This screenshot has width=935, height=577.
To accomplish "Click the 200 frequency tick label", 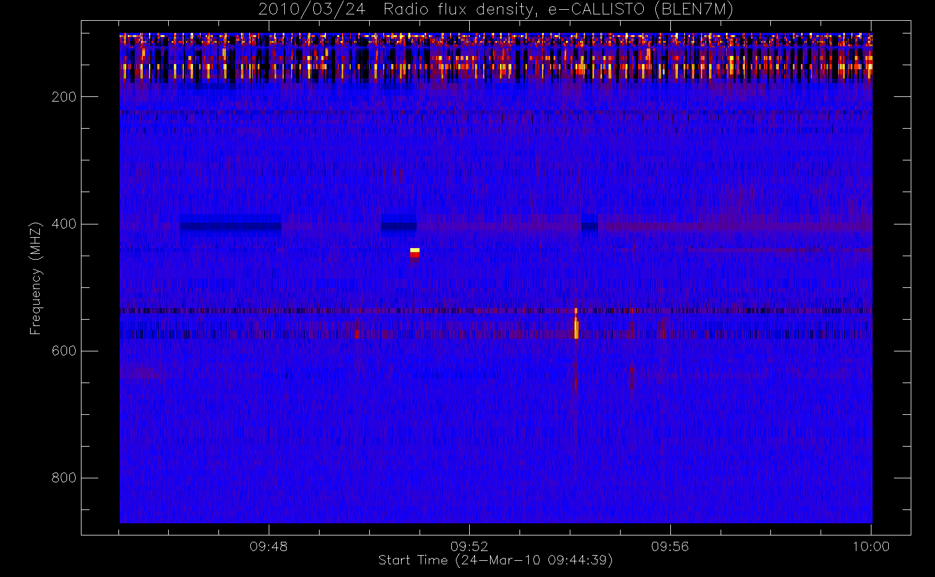I will click(x=64, y=97).
